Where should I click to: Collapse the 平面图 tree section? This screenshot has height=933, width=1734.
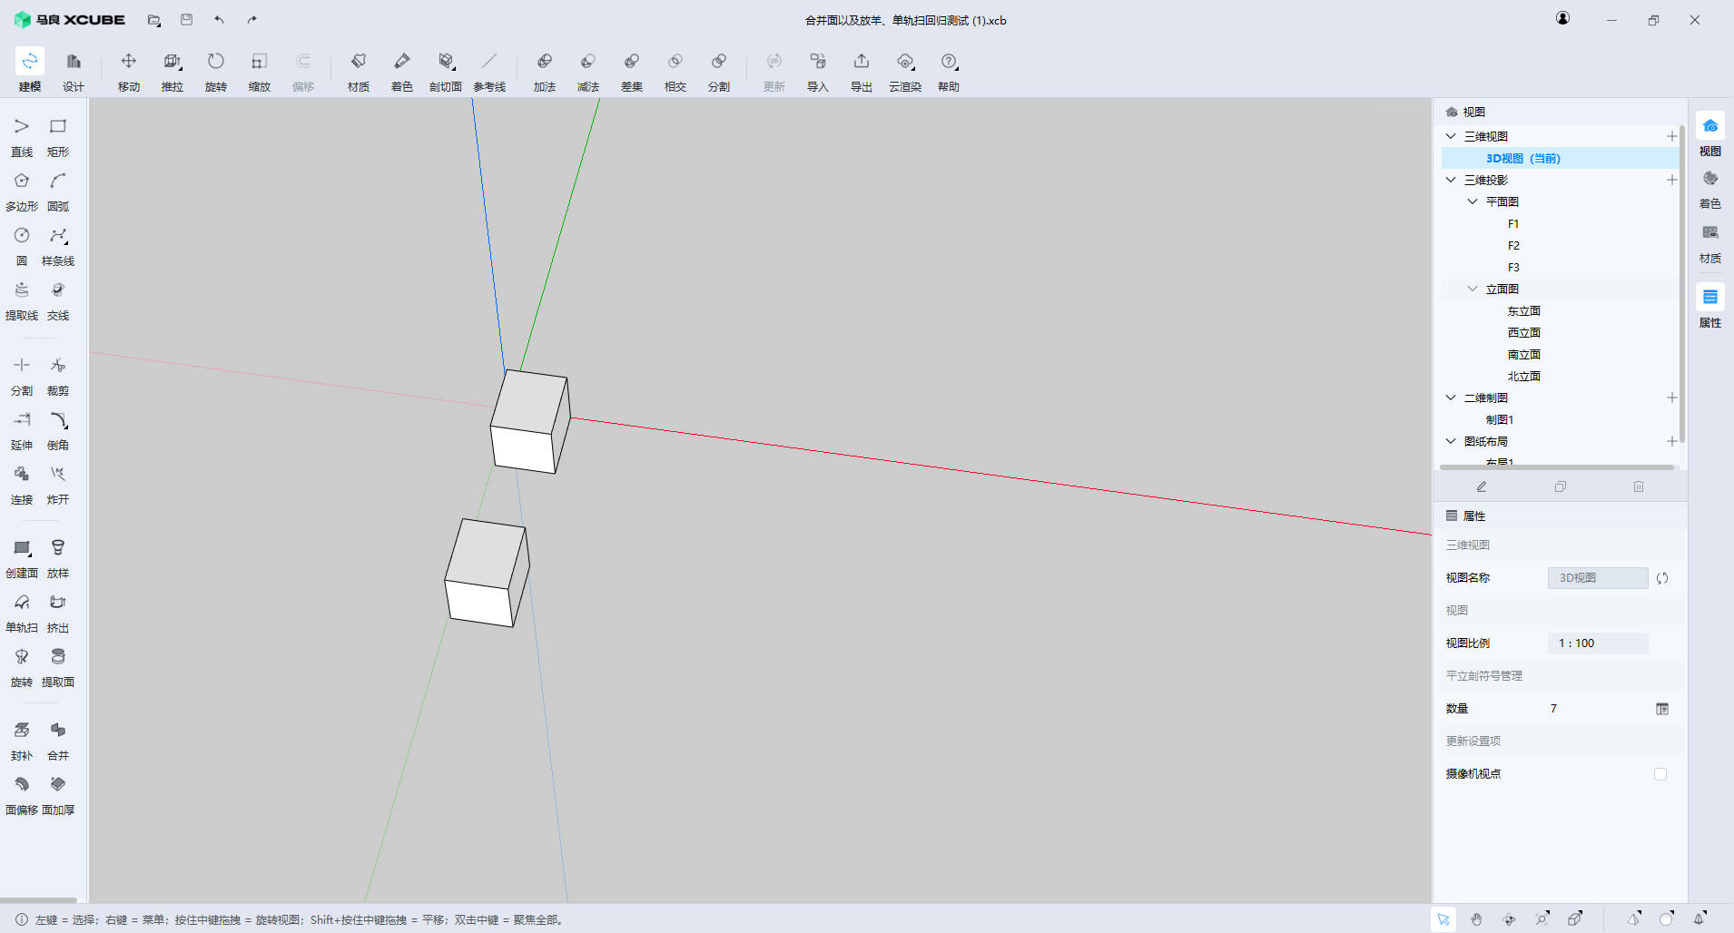click(1473, 201)
